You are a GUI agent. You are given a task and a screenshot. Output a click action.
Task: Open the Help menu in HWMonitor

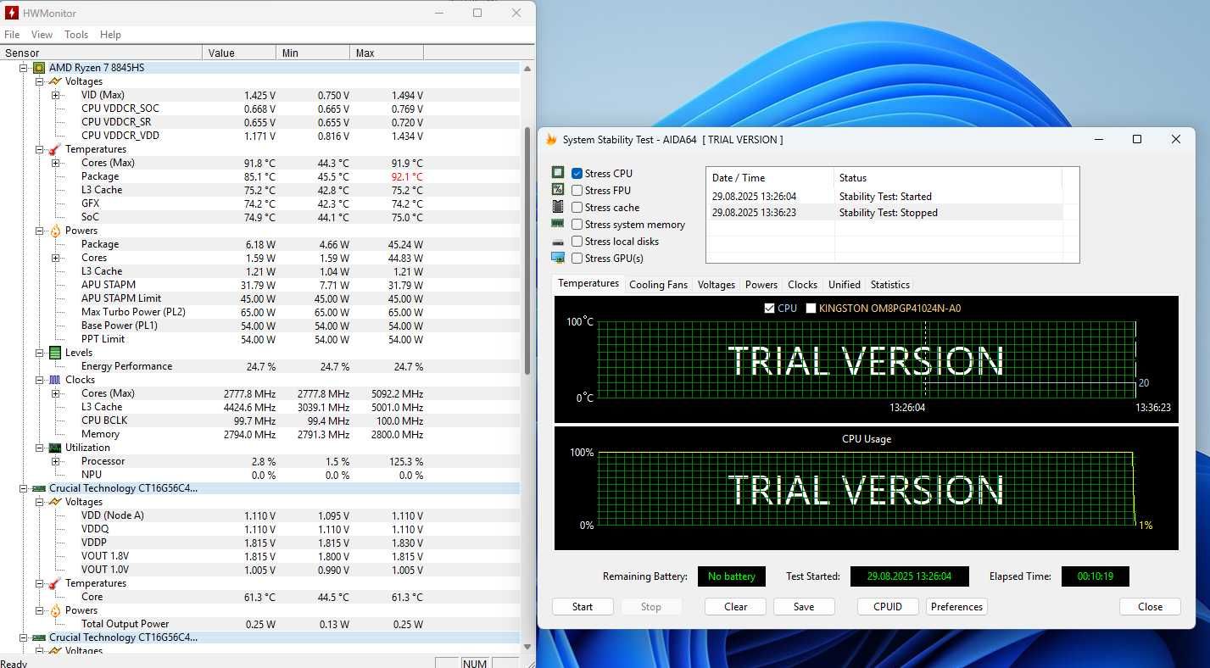pyautogui.click(x=110, y=35)
